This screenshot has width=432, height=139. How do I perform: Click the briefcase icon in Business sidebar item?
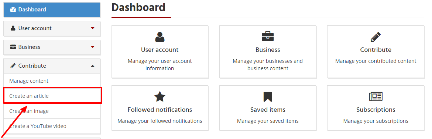pyautogui.click(x=13, y=47)
